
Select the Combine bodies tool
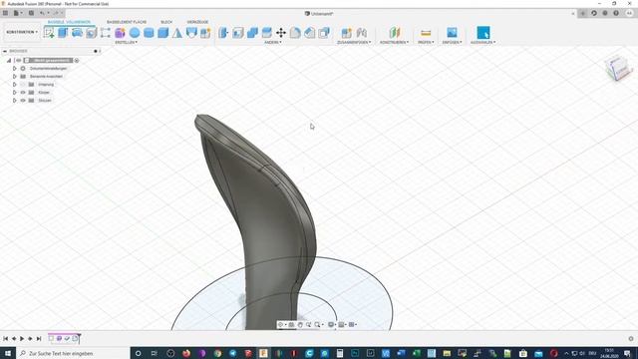(x=252, y=33)
